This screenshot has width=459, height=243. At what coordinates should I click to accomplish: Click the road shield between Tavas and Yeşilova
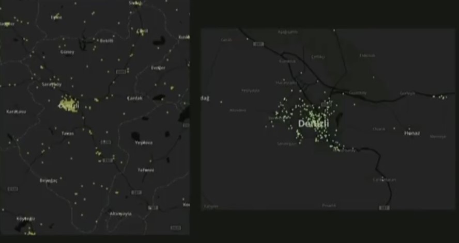pyautogui.click(x=105, y=142)
